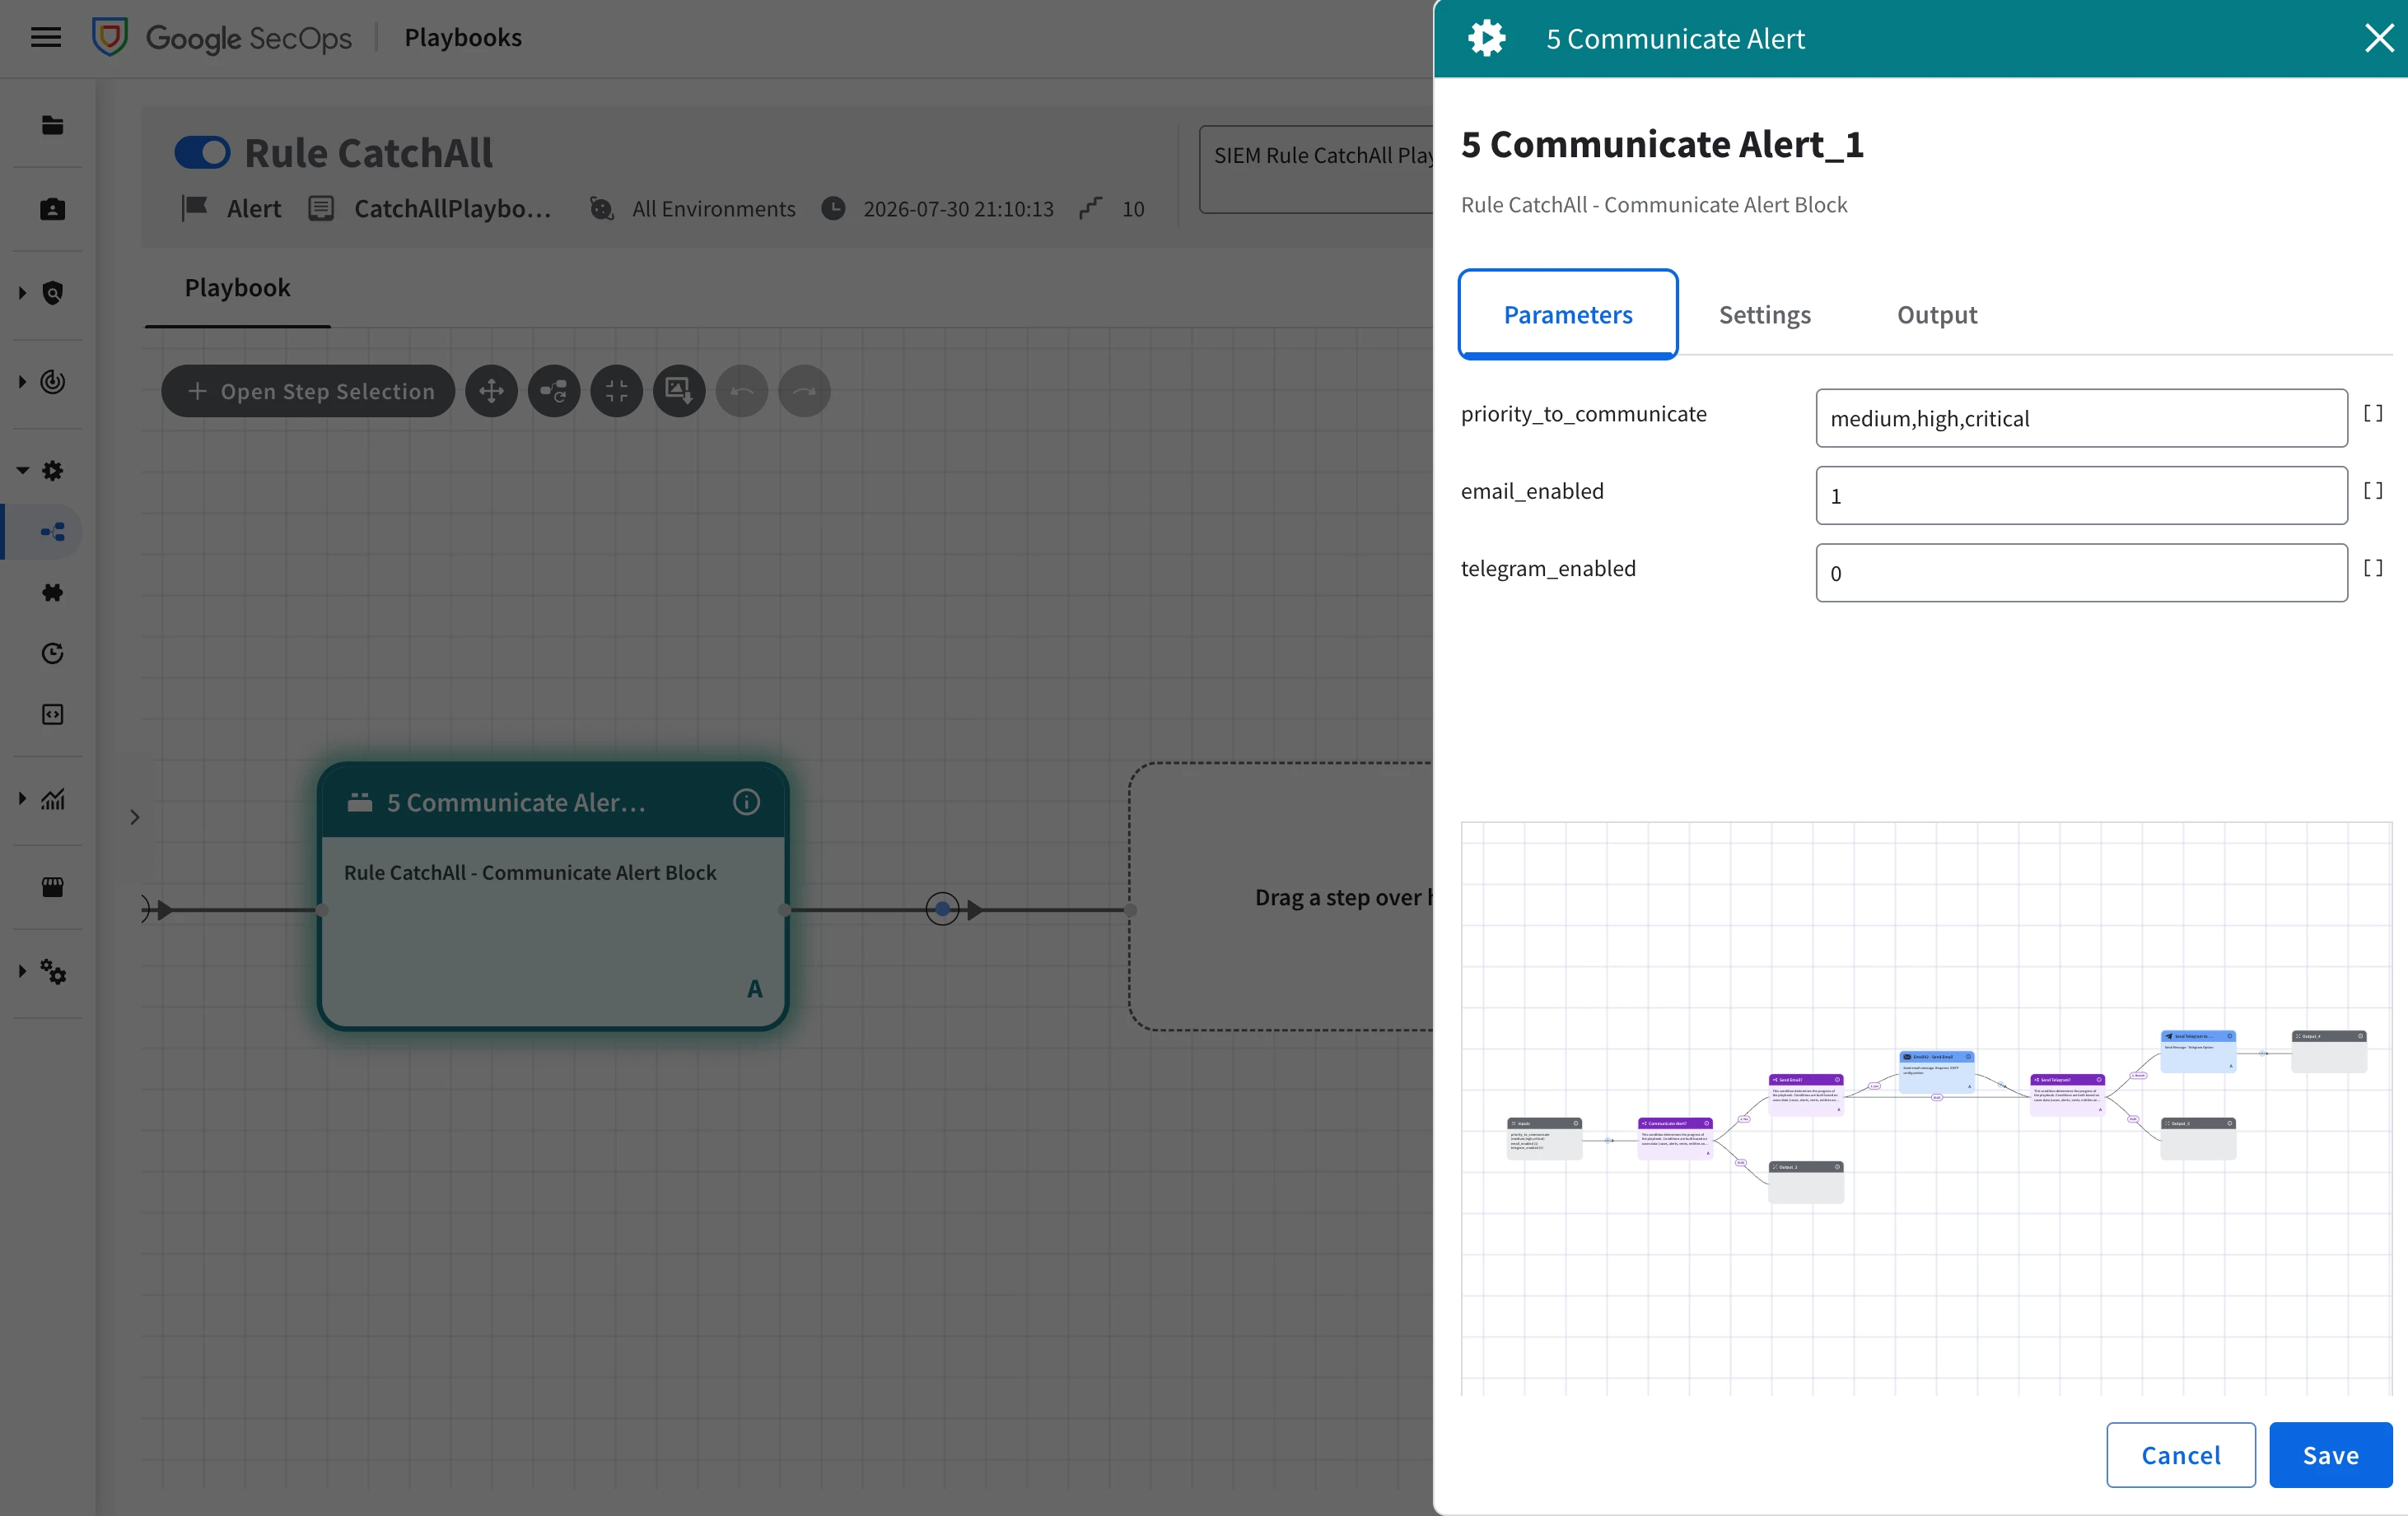Select the Playbooks icon in sidebar
This screenshot has width=2408, height=1516.
(x=53, y=532)
